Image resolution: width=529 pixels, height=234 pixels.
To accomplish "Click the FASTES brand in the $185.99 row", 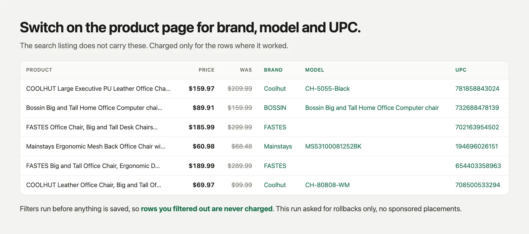I will coord(275,127).
